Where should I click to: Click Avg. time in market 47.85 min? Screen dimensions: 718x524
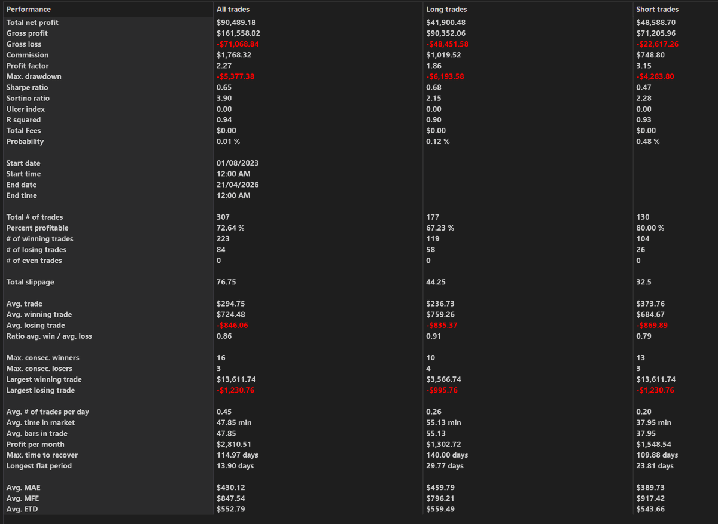click(x=234, y=422)
